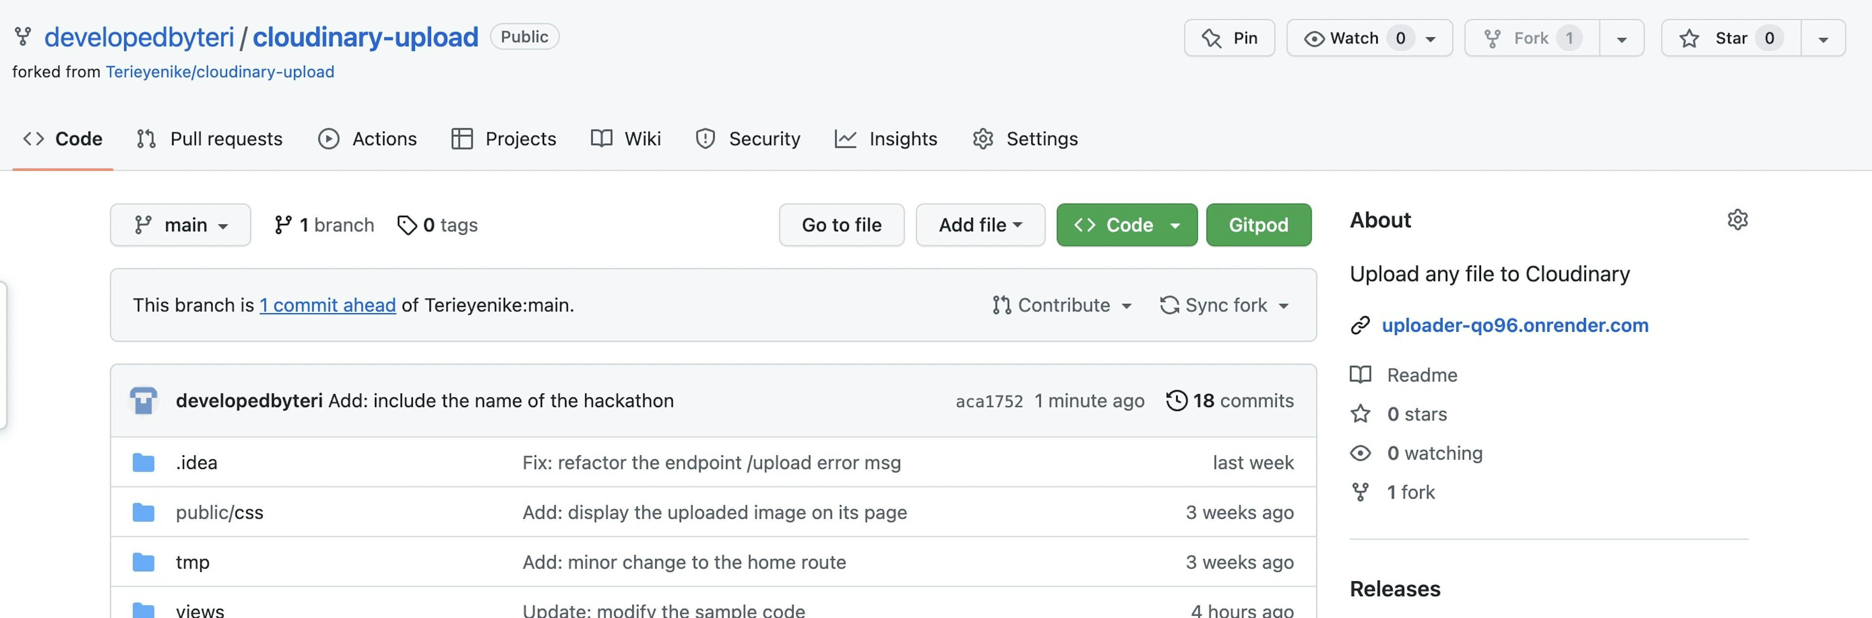This screenshot has height=618, width=1872.
Task: Open commit hash aca1752
Action: [x=989, y=401]
